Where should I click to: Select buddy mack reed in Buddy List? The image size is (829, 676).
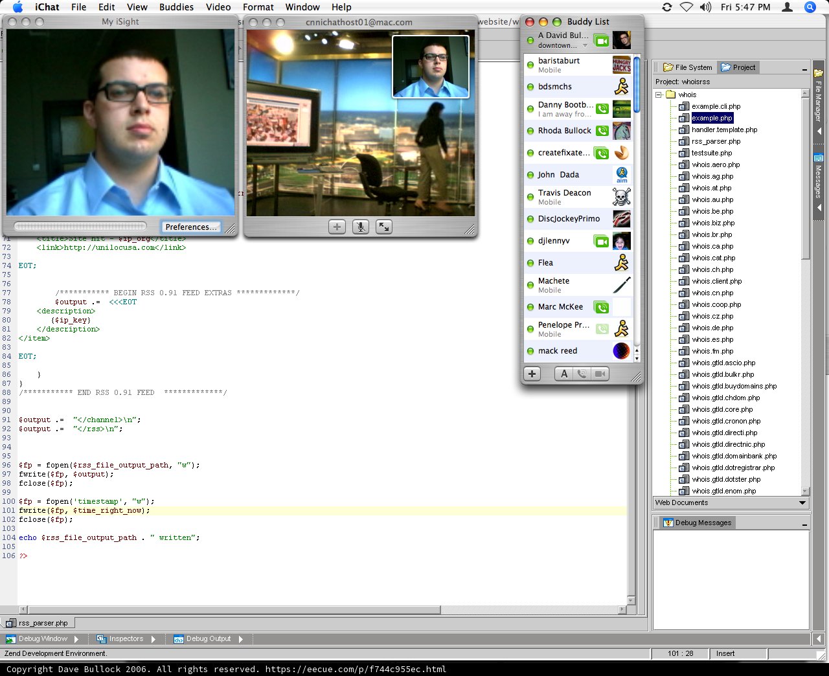[x=577, y=351]
